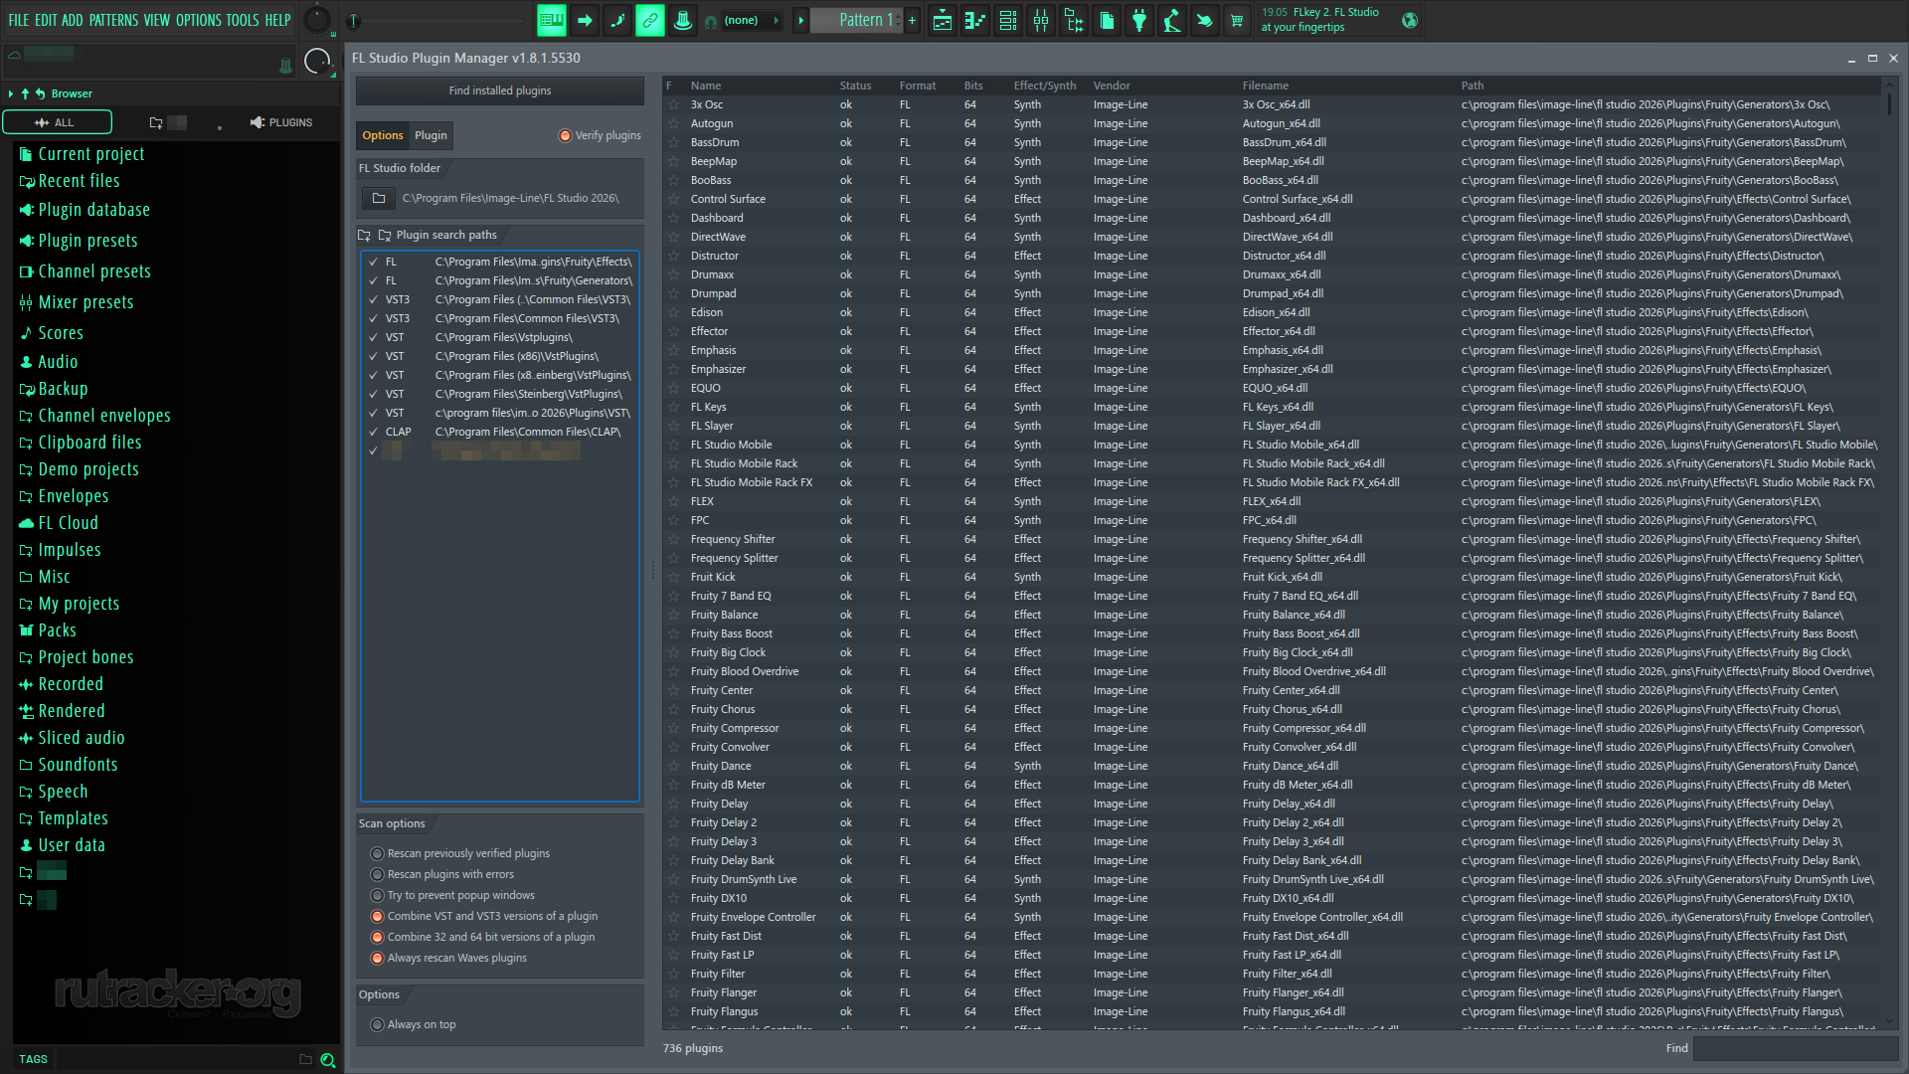Click the browser up arrow icon

coord(25,93)
